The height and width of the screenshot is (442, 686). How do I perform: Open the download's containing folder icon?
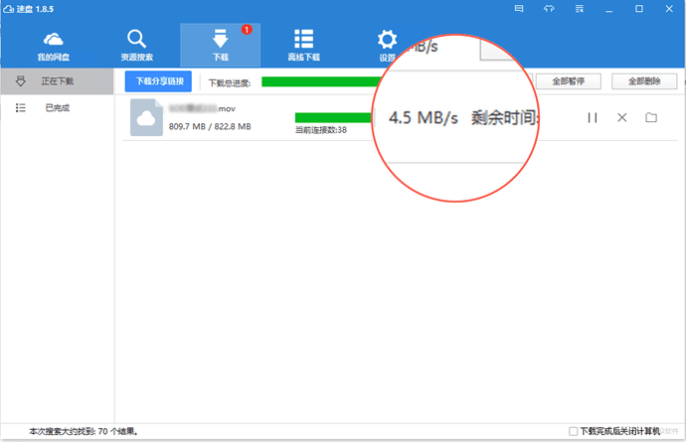pyautogui.click(x=651, y=118)
